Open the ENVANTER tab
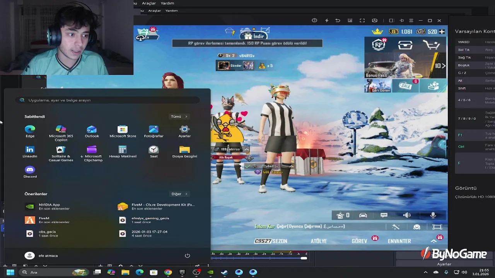495x278 pixels. [399, 241]
